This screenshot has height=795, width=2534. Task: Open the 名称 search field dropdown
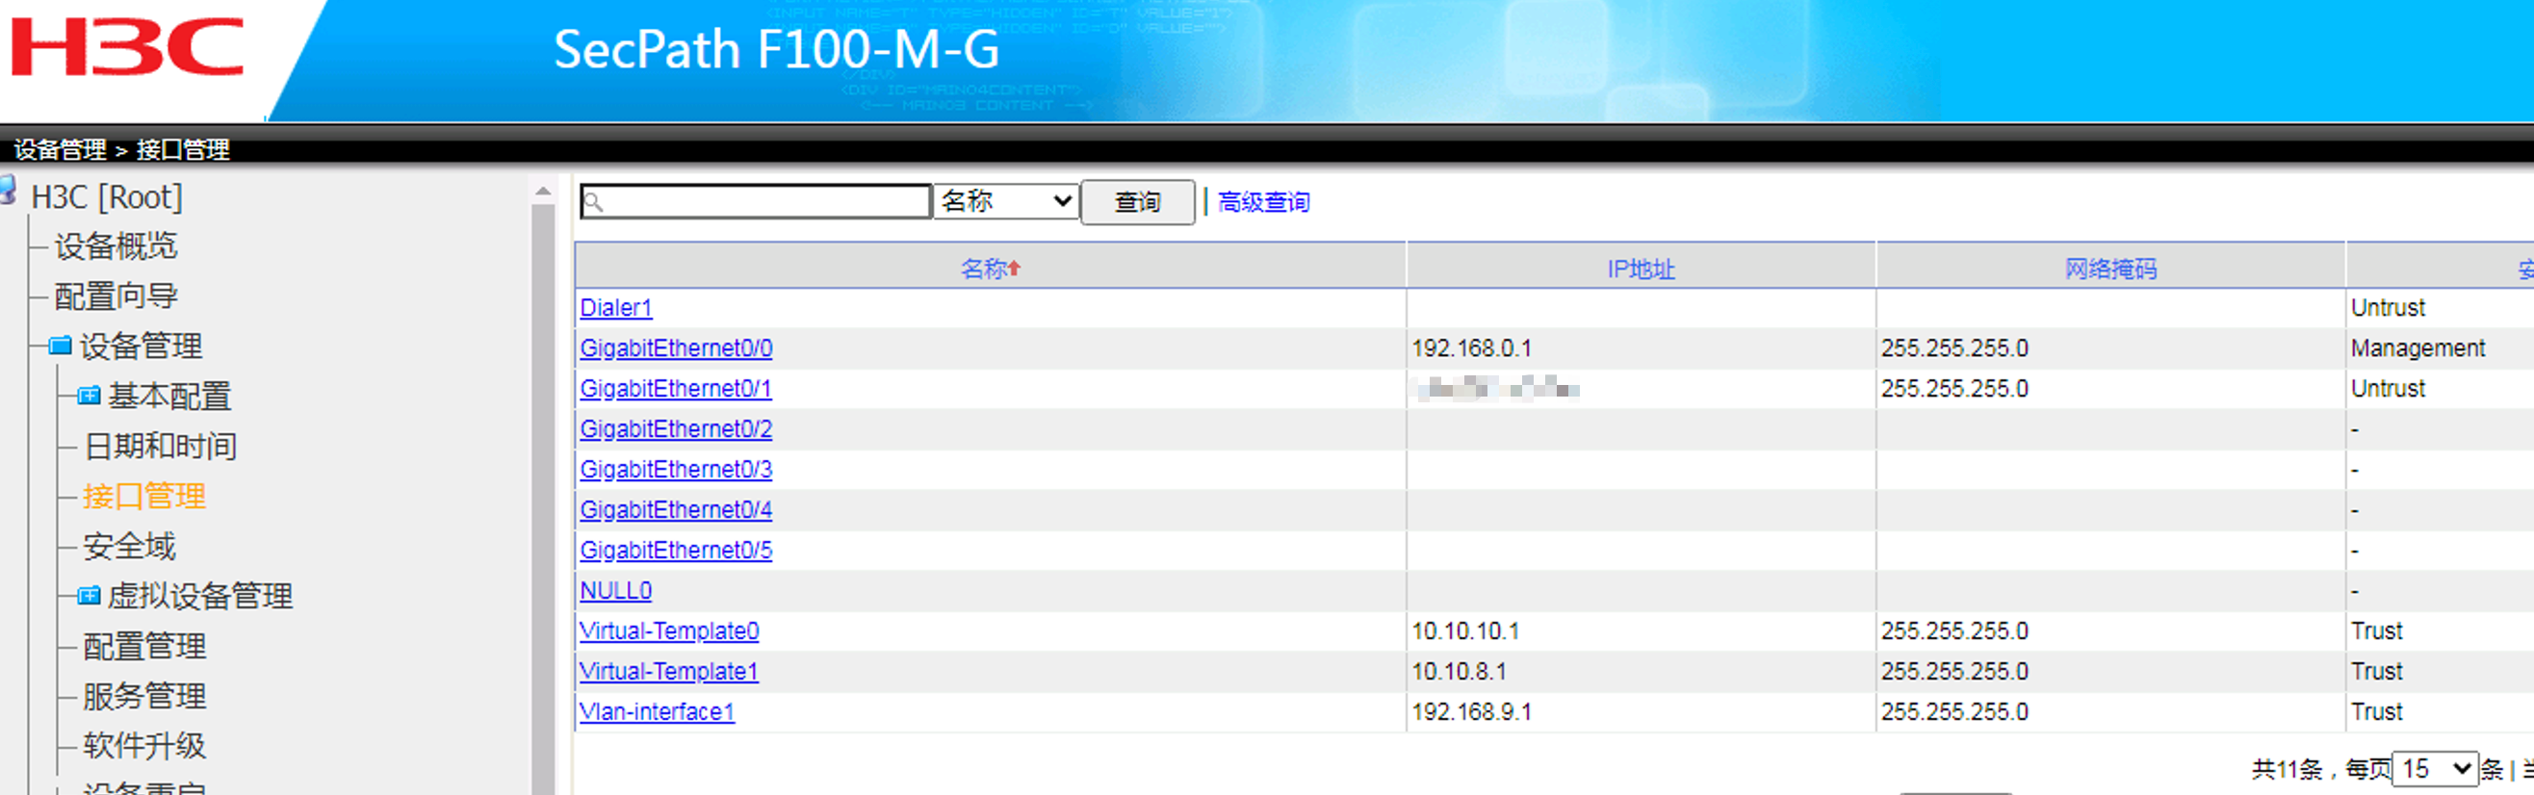pos(1005,202)
